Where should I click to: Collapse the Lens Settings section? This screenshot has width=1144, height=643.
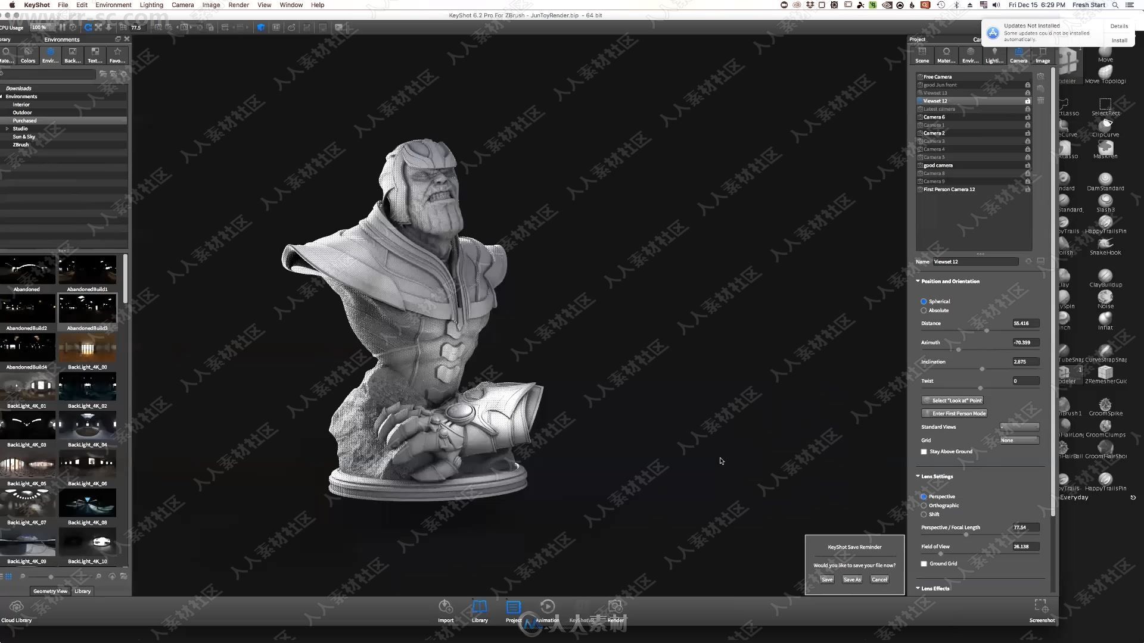918,476
